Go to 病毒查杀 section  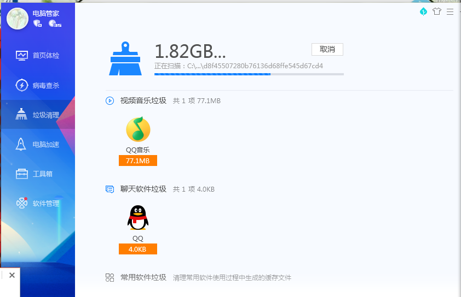click(38, 85)
